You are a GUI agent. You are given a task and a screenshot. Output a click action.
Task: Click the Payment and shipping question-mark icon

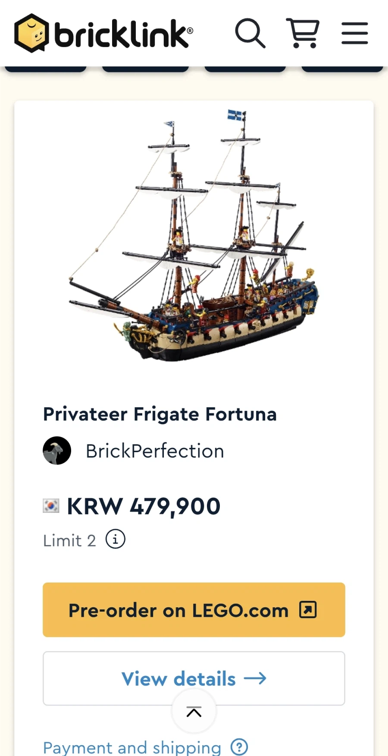[x=239, y=747]
